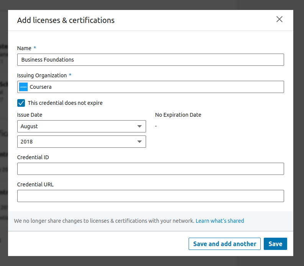304x266 pixels.
Task: Click the Credential ID label text
Action: pos(33,157)
